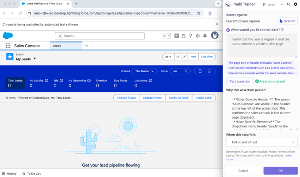Click the Leads navigation tab
300x177 pixels.
pos(66,46)
